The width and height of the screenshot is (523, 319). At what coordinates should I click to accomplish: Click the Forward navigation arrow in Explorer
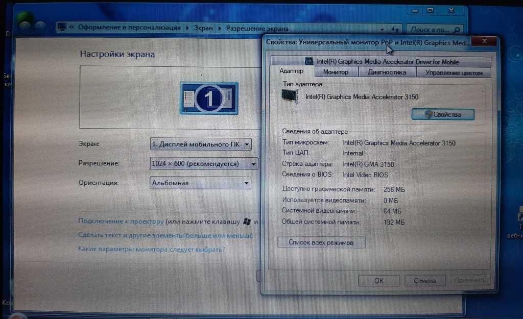40,27
